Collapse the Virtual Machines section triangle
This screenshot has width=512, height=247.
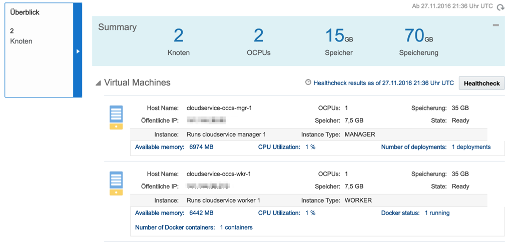98,83
